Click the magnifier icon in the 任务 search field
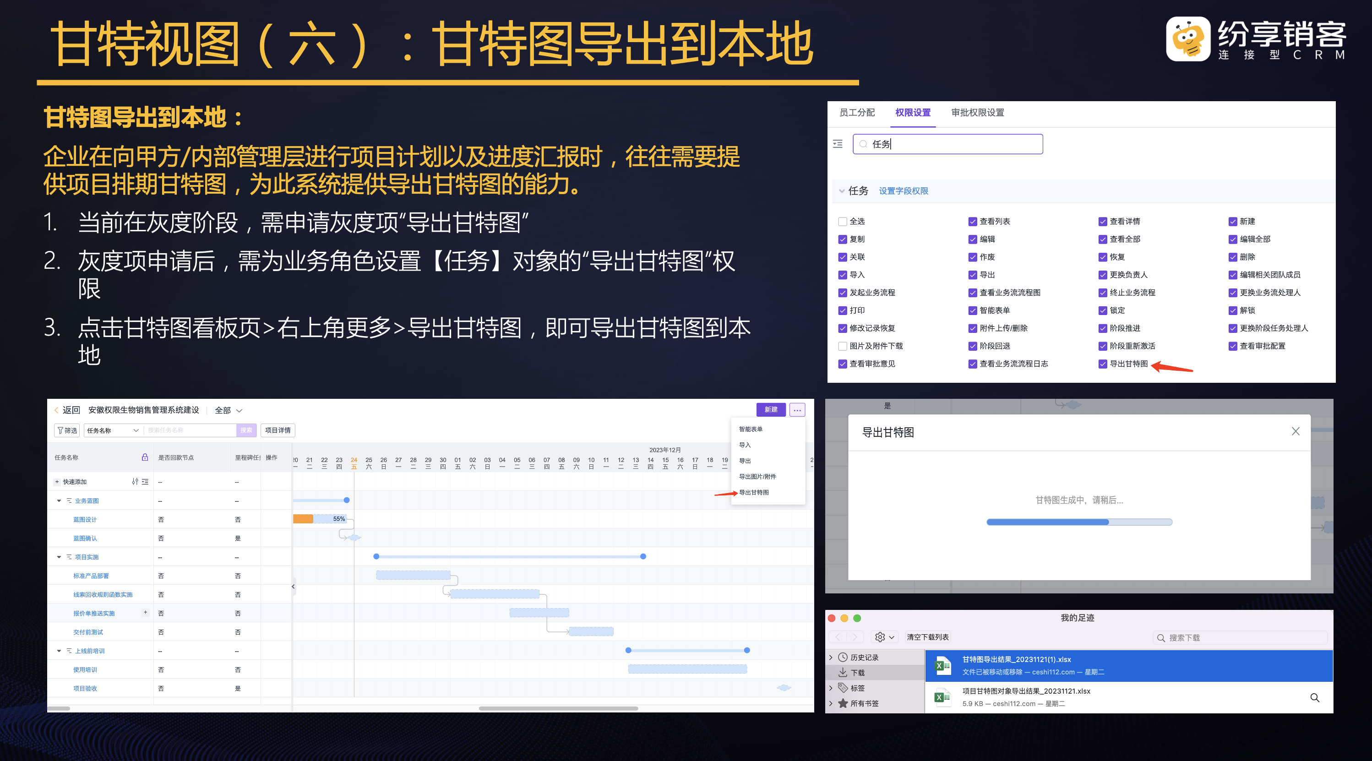Viewport: 1372px width, 761px height. point(863,144)
